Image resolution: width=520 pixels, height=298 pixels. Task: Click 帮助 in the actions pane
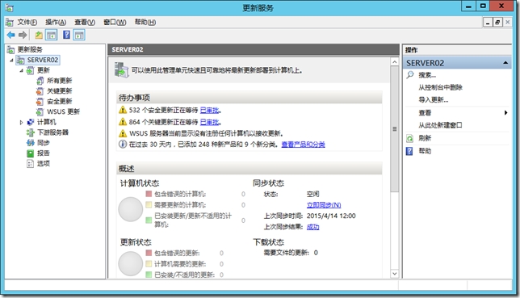click(425, 151)
